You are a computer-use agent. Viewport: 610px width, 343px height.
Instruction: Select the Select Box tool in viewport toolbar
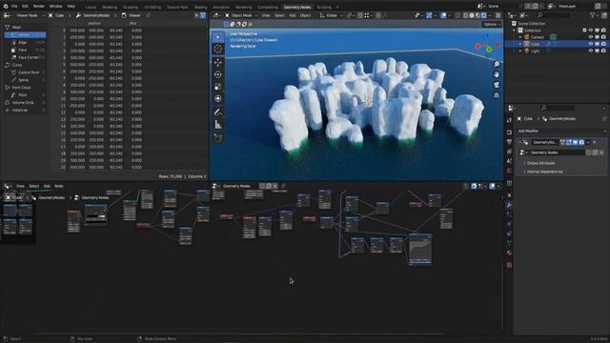point(218,37)
